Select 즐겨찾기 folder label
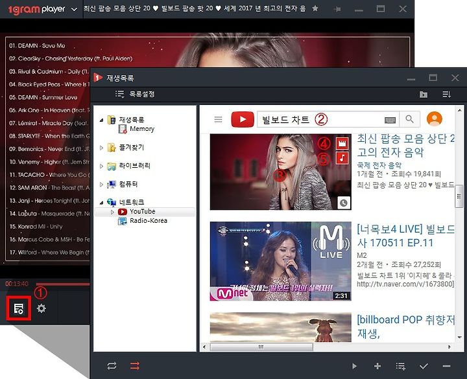Screen dimensions: 467x379 coord(131,147)
